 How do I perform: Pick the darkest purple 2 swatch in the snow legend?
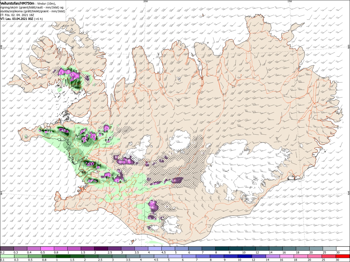[x=101, y=249]
